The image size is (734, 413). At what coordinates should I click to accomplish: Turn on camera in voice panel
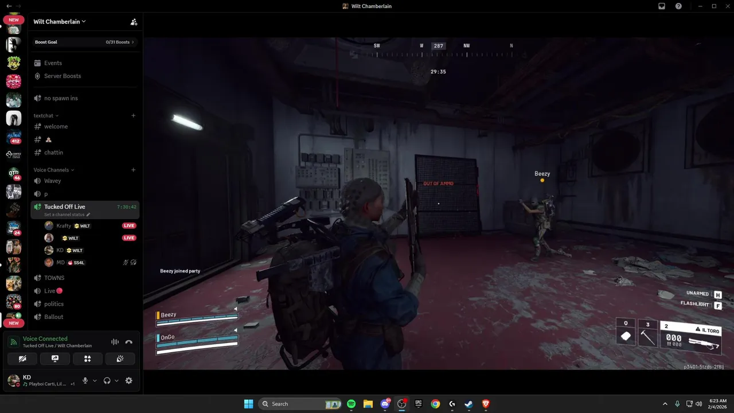[x=22, y=359]
